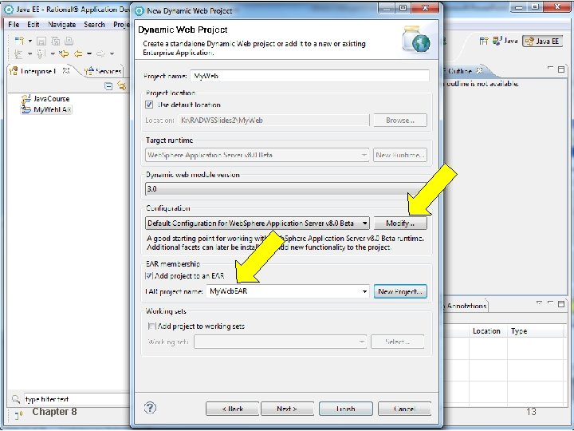Screen dimensions: 574x431
Task: Click Collapse All in Enterprise Explorer
Action: pos(108,86)
